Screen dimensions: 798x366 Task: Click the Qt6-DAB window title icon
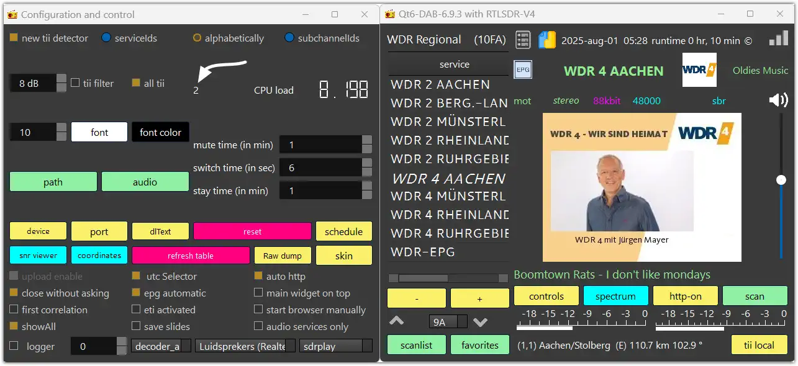389,14
